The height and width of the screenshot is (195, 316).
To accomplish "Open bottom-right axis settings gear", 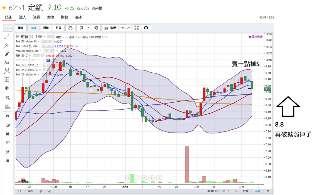I will tap(268, 191).
